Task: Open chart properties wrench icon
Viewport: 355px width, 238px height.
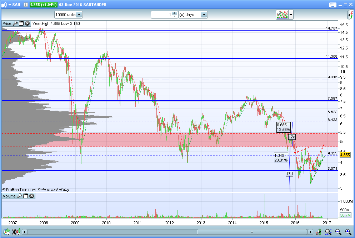Action: [x=319, y=232]
